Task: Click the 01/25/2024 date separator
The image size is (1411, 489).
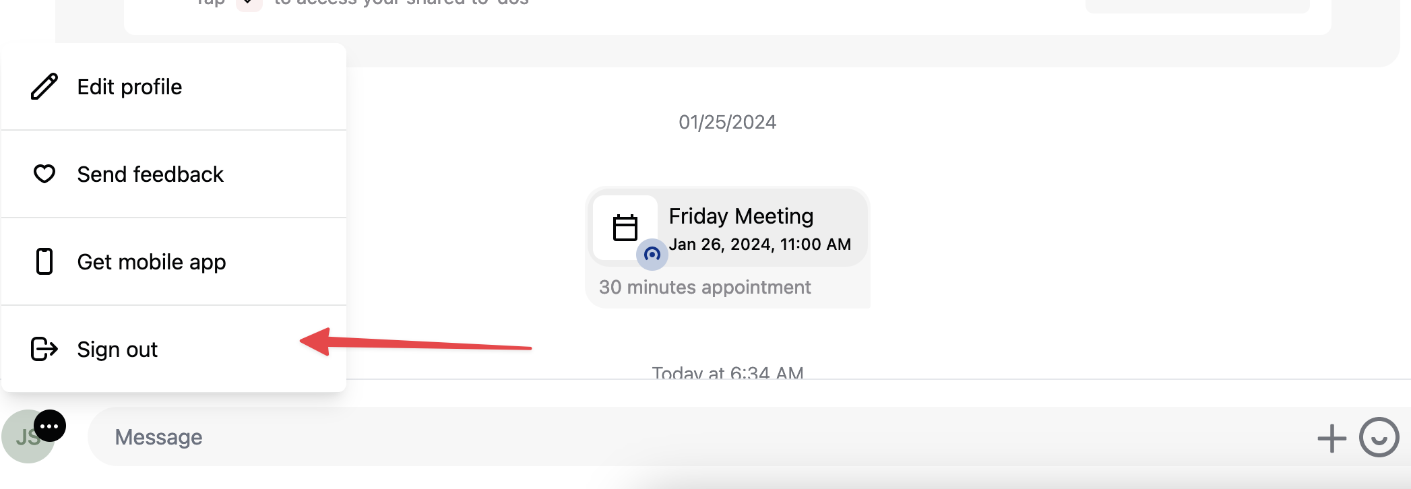Action: click(x=727, y=122)
